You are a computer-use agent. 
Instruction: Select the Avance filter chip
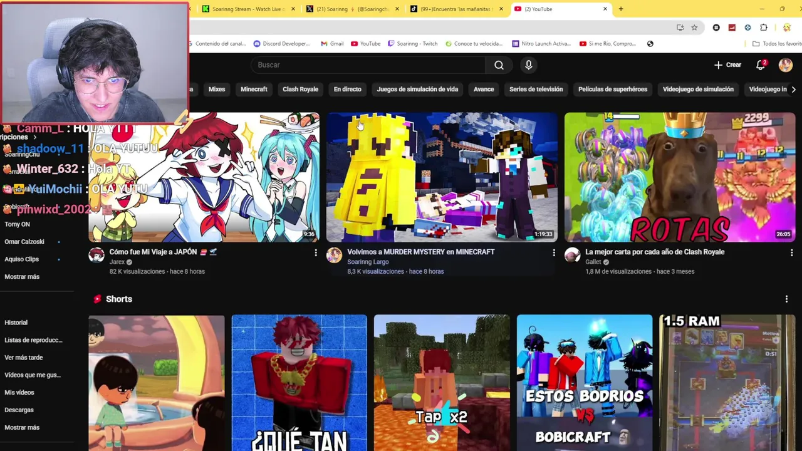click(484, 90)
